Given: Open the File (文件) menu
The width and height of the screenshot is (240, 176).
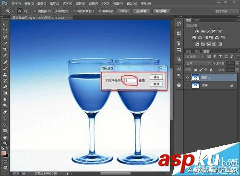Looking at the screenshot, I should click(16, 3).
